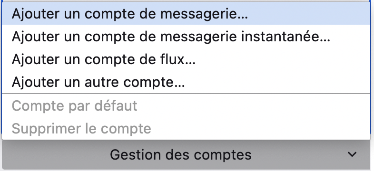This screenshot has width=374, height=171.
Task: Pick the 'messagerie instantanée' account option
Action: click(186, 37)
